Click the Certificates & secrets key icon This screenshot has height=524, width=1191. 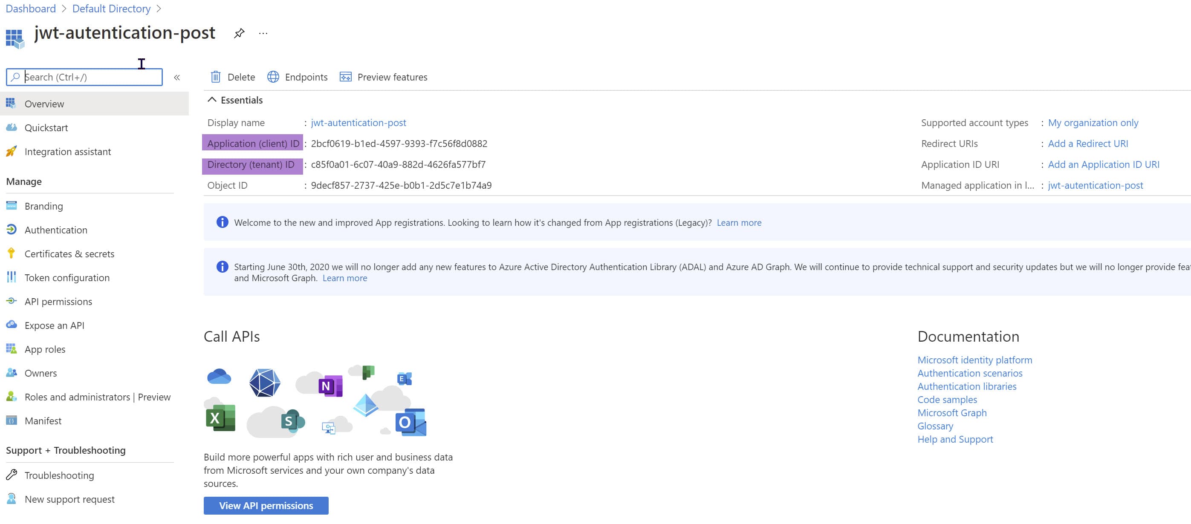[x=12, y=253]
